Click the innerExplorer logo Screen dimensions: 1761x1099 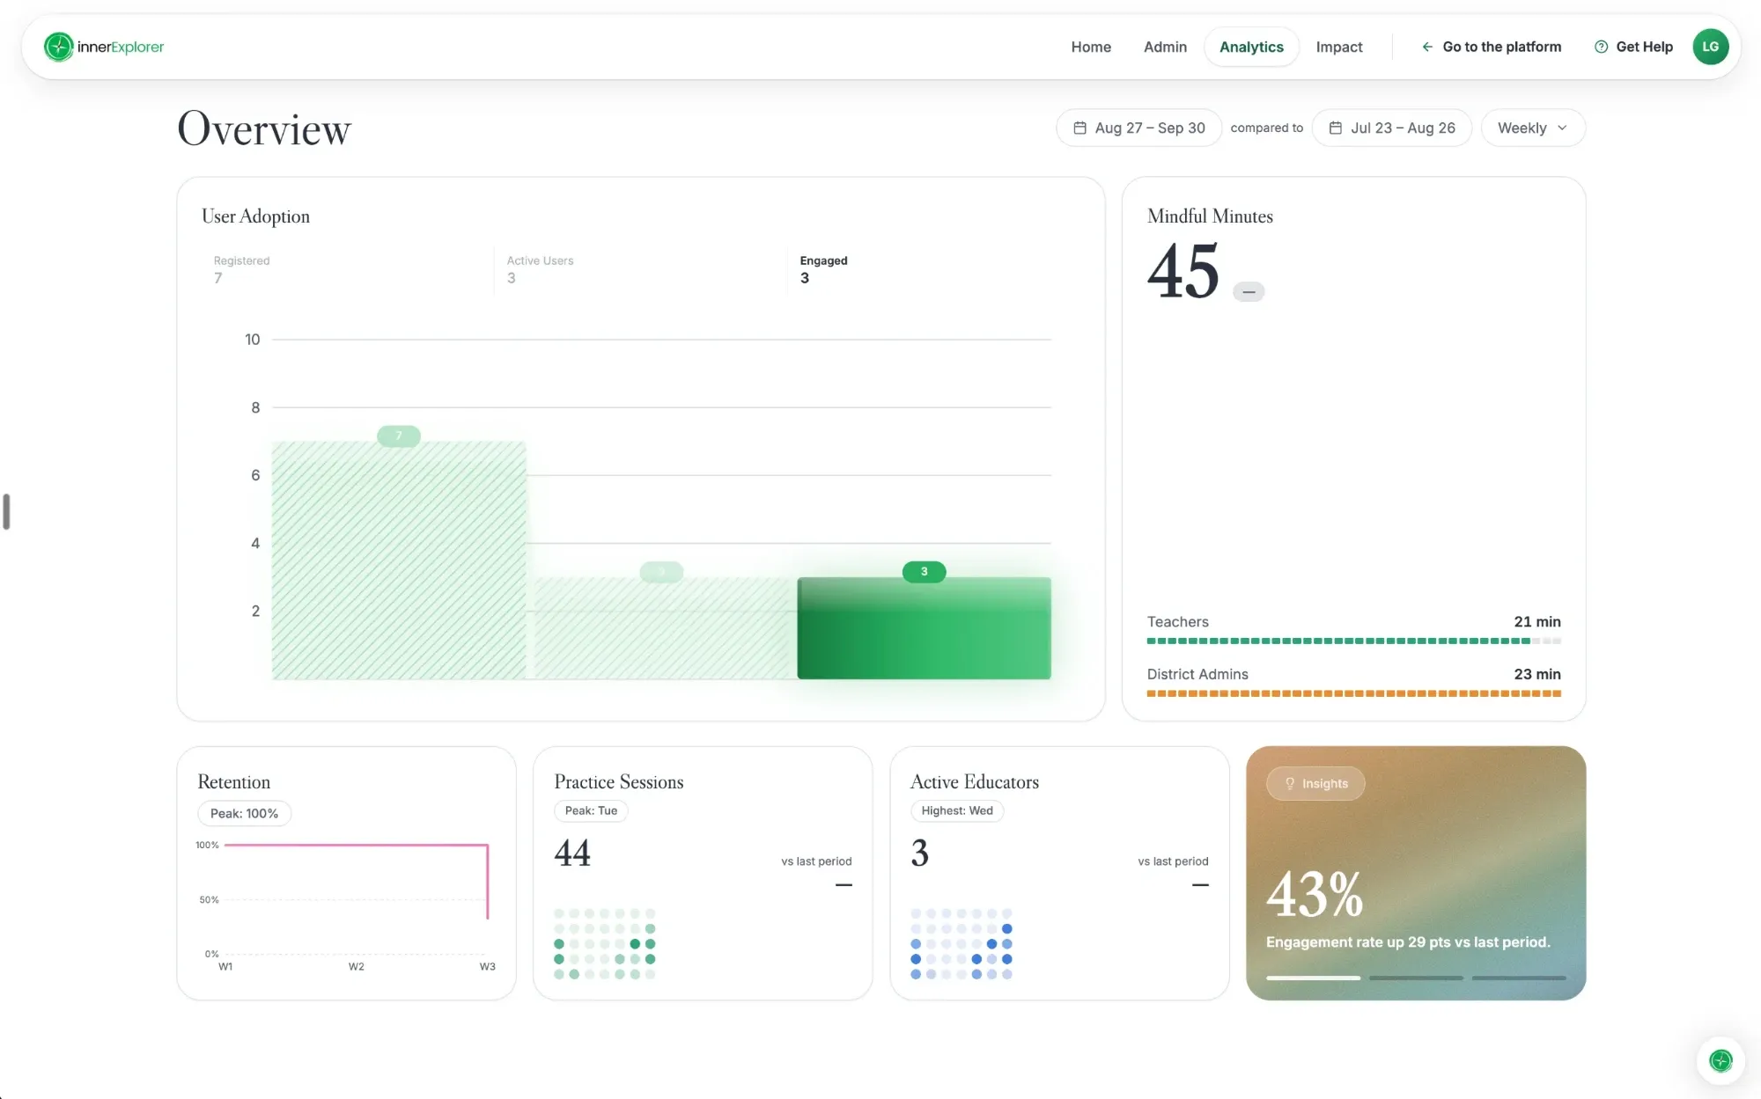pos(104,47)
